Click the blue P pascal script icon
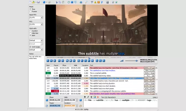Image resolution: width=186 pixels, height=111 pixels. (x=102, y=2)
